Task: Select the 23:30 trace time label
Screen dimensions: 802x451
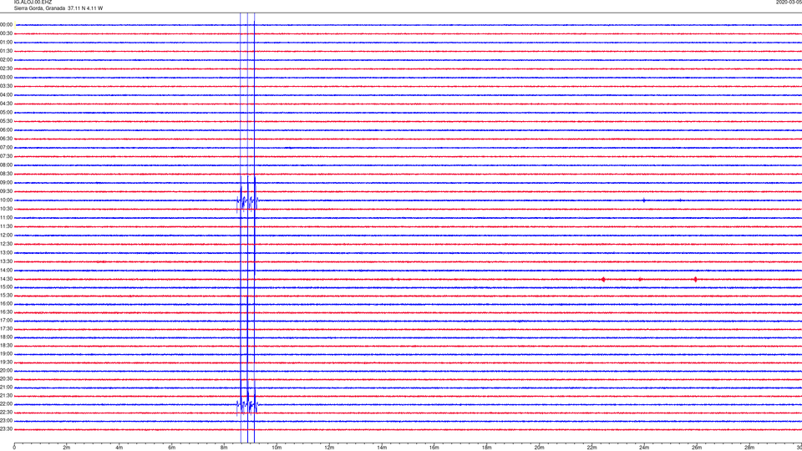Action: tap(6, 429)
